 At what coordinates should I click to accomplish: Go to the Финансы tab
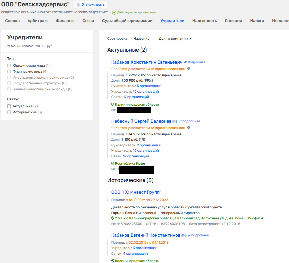point(65,21)
